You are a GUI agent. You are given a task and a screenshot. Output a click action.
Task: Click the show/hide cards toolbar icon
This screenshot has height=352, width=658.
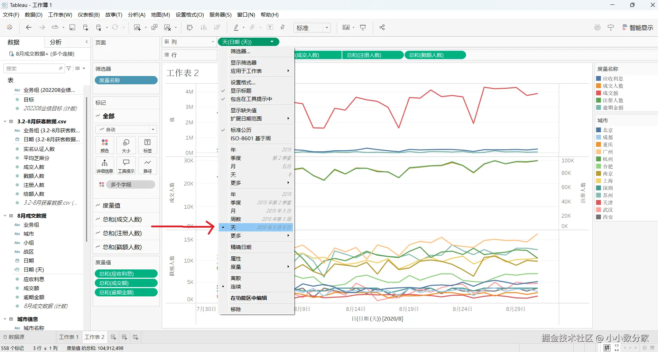click(346, 27)
